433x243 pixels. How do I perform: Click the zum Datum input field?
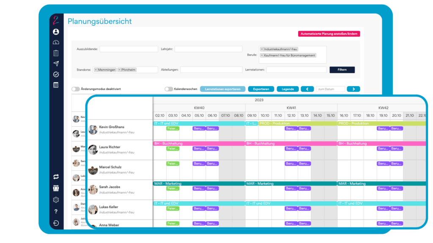330,89
